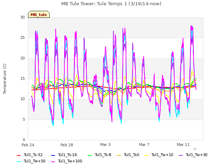Click the cyan Tul1_Tw+50 color swatch
The width and height of the screenshot is (224, 168).
tap(19, 161)
